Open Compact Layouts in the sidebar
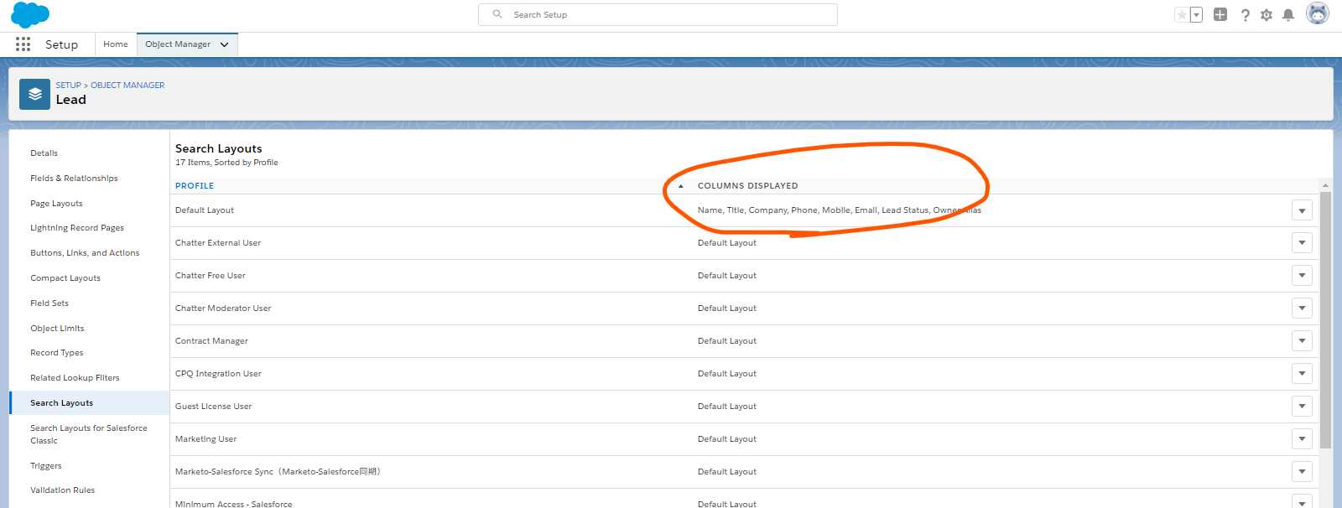The image size is (1342, 508). pos(65,278)
